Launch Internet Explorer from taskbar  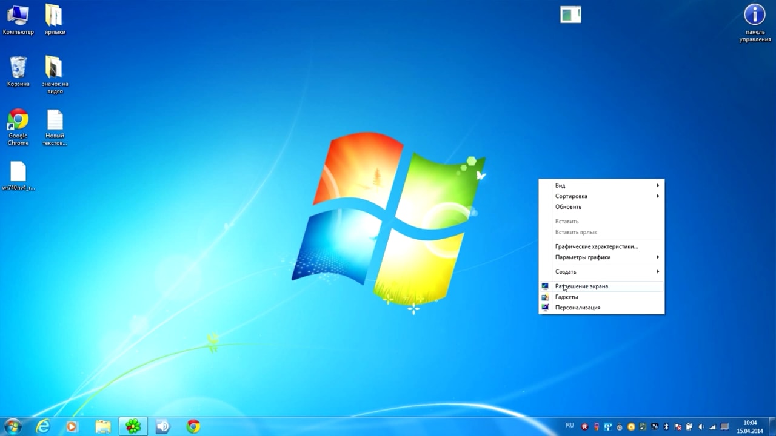click(x=42, y=426)
